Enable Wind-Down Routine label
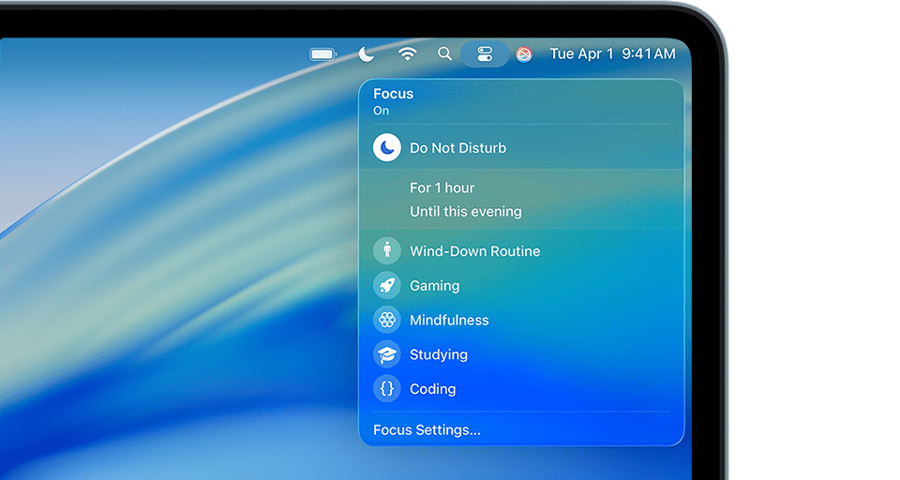 pos(474,251)
